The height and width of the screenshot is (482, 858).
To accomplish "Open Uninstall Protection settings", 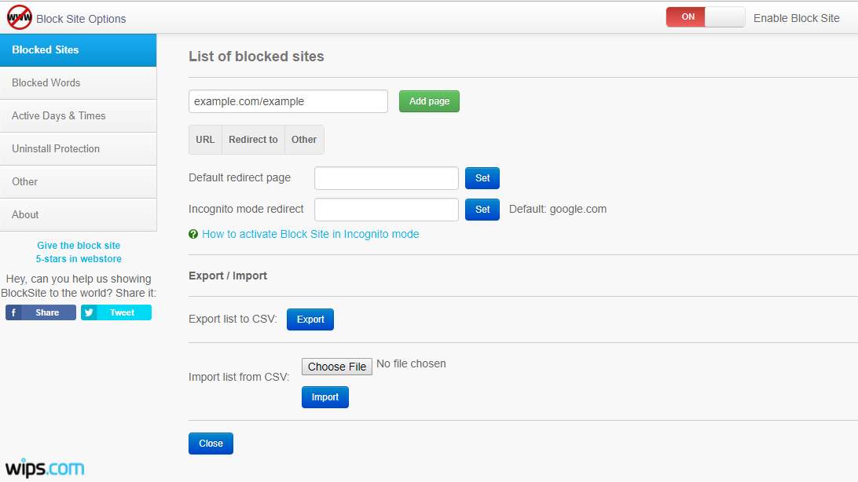I will coord(56,148).
